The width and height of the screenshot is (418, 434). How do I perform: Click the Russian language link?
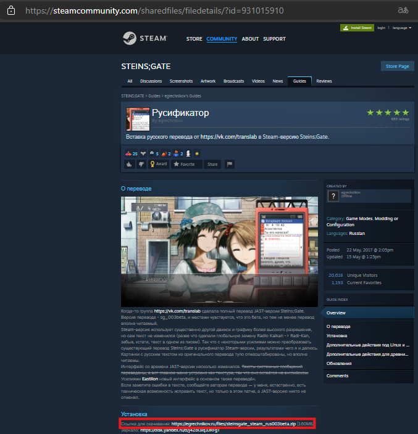pos(357,233)
